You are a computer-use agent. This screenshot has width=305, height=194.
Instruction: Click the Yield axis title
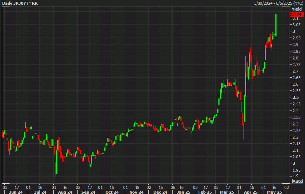point(297,9)
